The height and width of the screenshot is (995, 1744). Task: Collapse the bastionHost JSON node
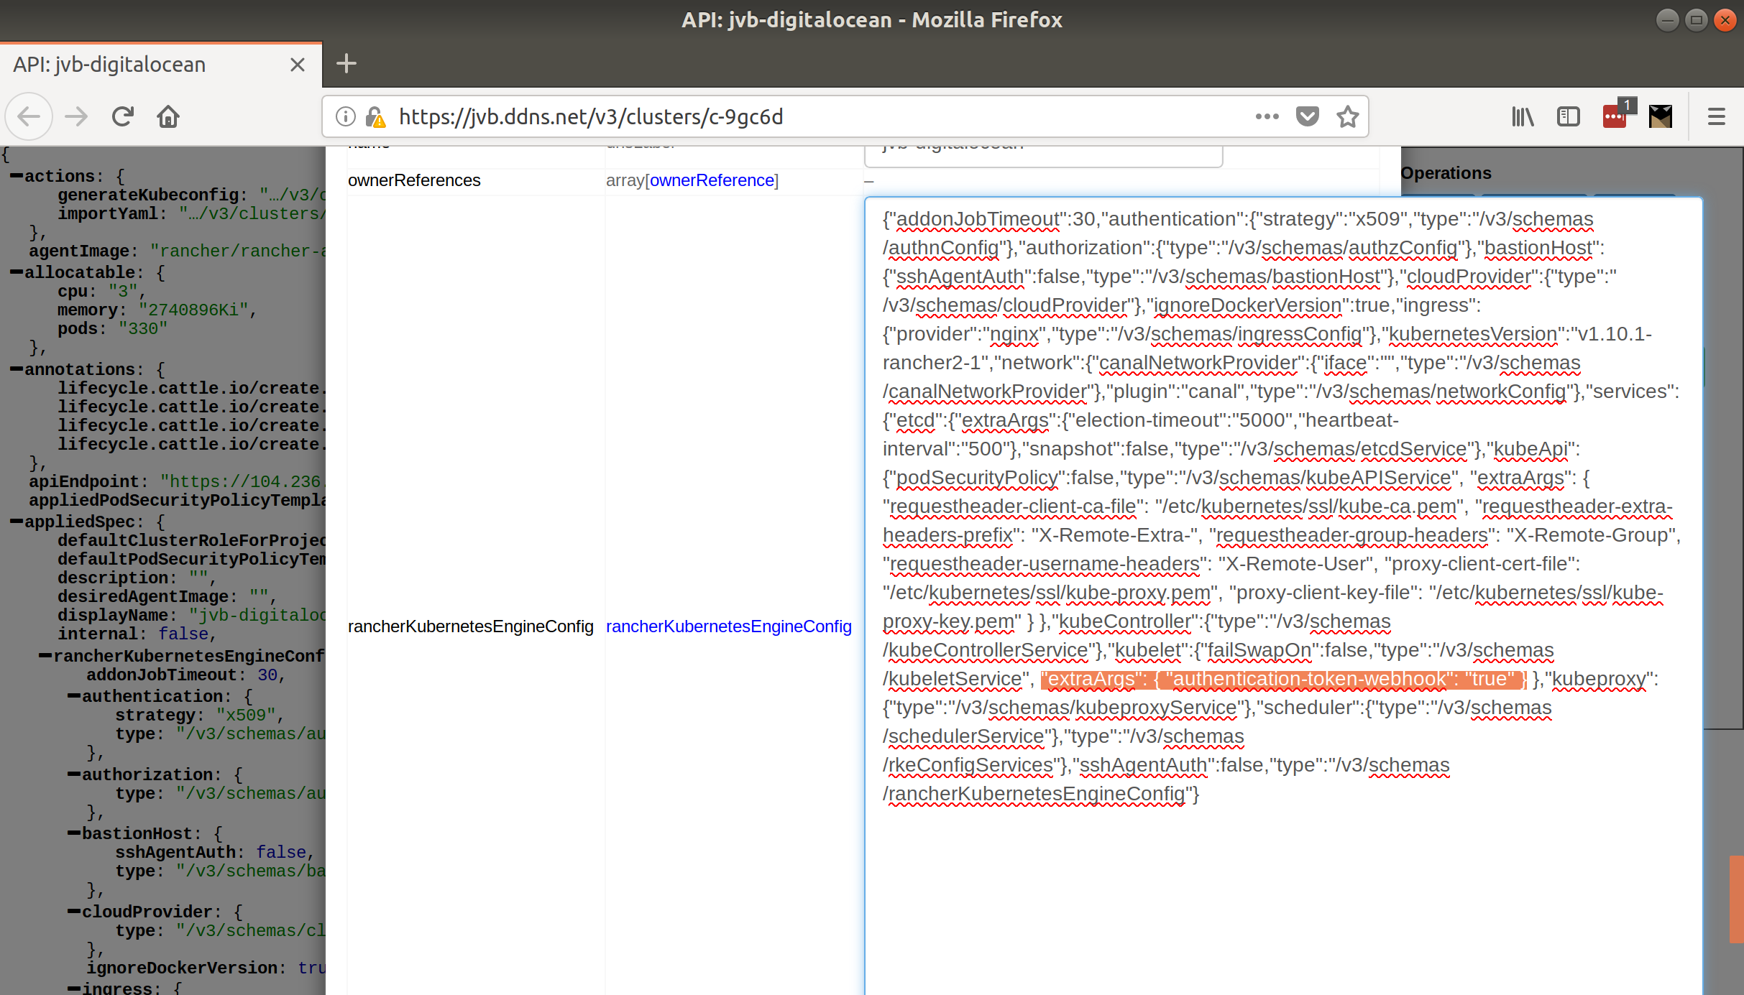point(73,833)
